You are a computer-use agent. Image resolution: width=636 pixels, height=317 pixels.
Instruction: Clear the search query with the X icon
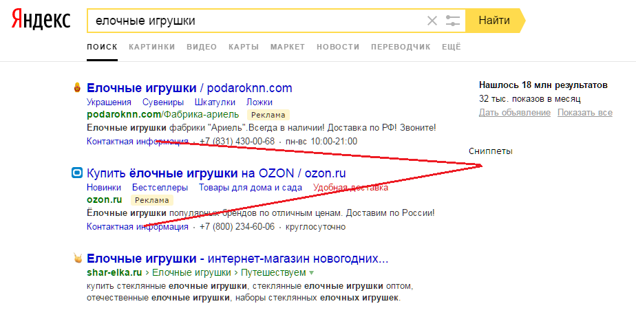(x=432, y=20)
